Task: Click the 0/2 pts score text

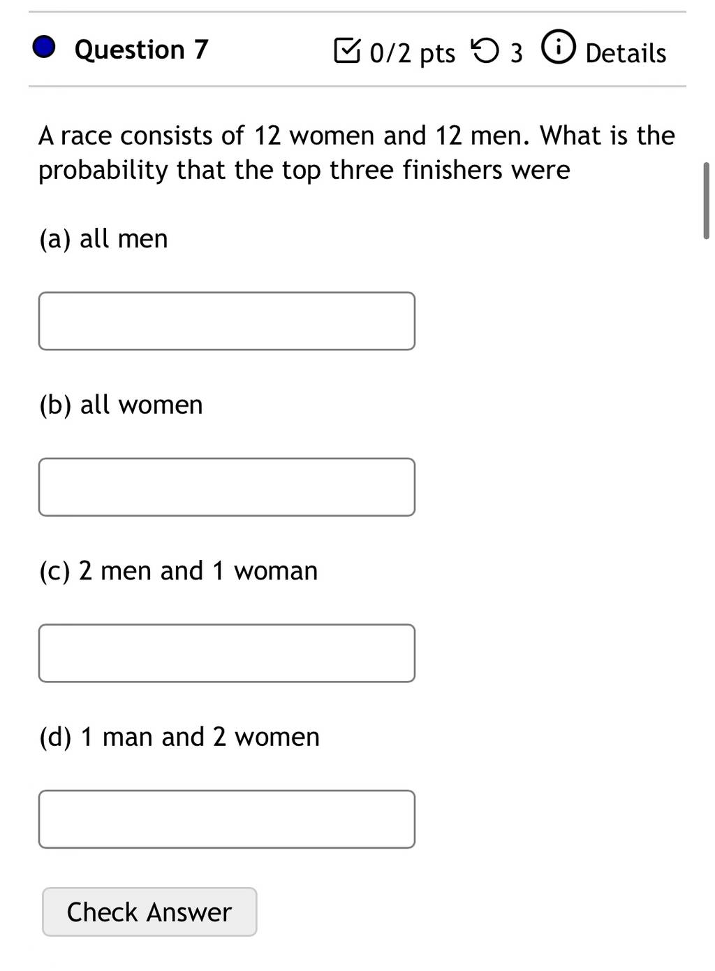Action: 413,53
